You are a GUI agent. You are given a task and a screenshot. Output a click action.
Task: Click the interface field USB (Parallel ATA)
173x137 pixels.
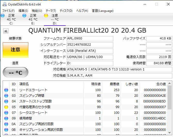(90, 51)
